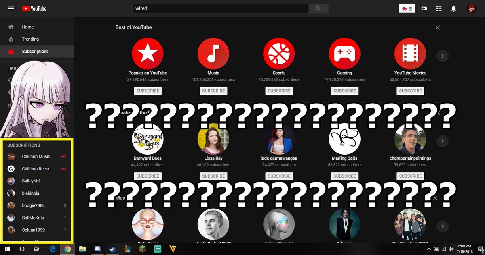This screenshot has height=255, width=485.
Task: Show next music artists in third row
Action: click(443, 227)
